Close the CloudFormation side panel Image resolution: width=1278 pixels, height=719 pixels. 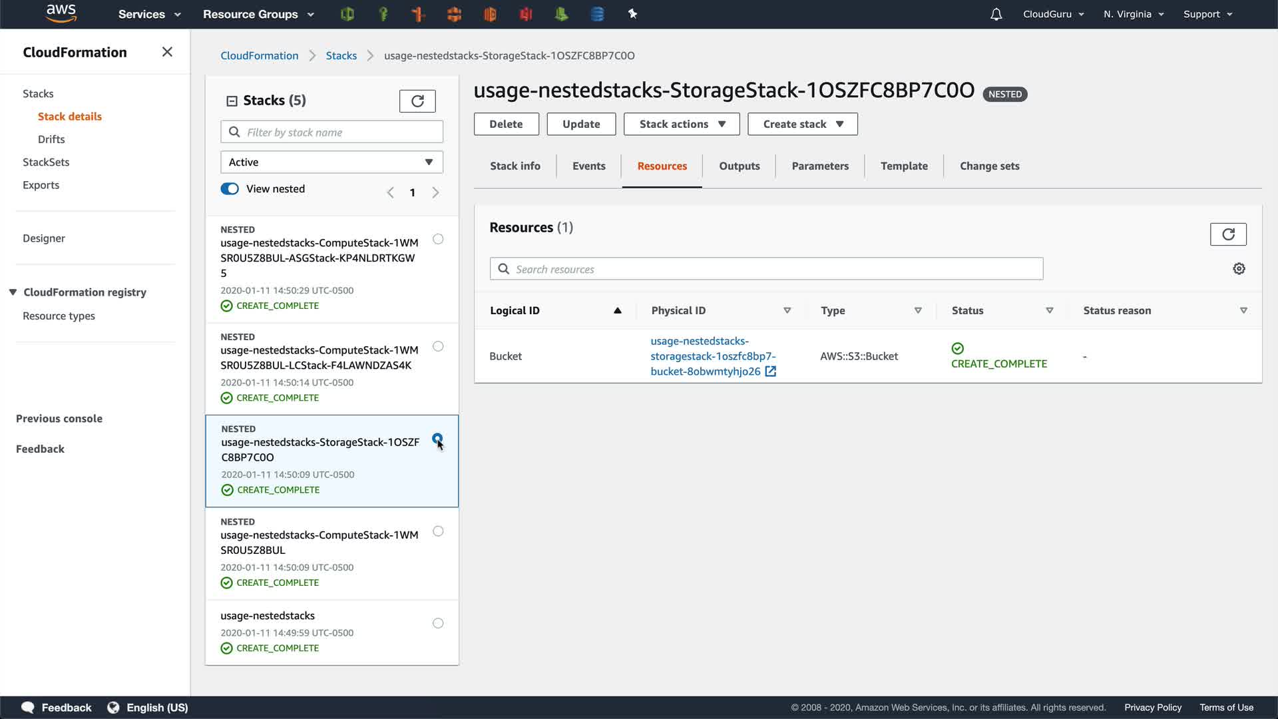[167, 52]
